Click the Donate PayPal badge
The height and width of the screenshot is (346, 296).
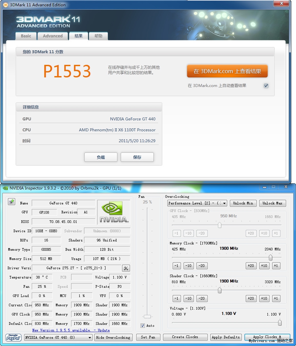click(13, 337)
